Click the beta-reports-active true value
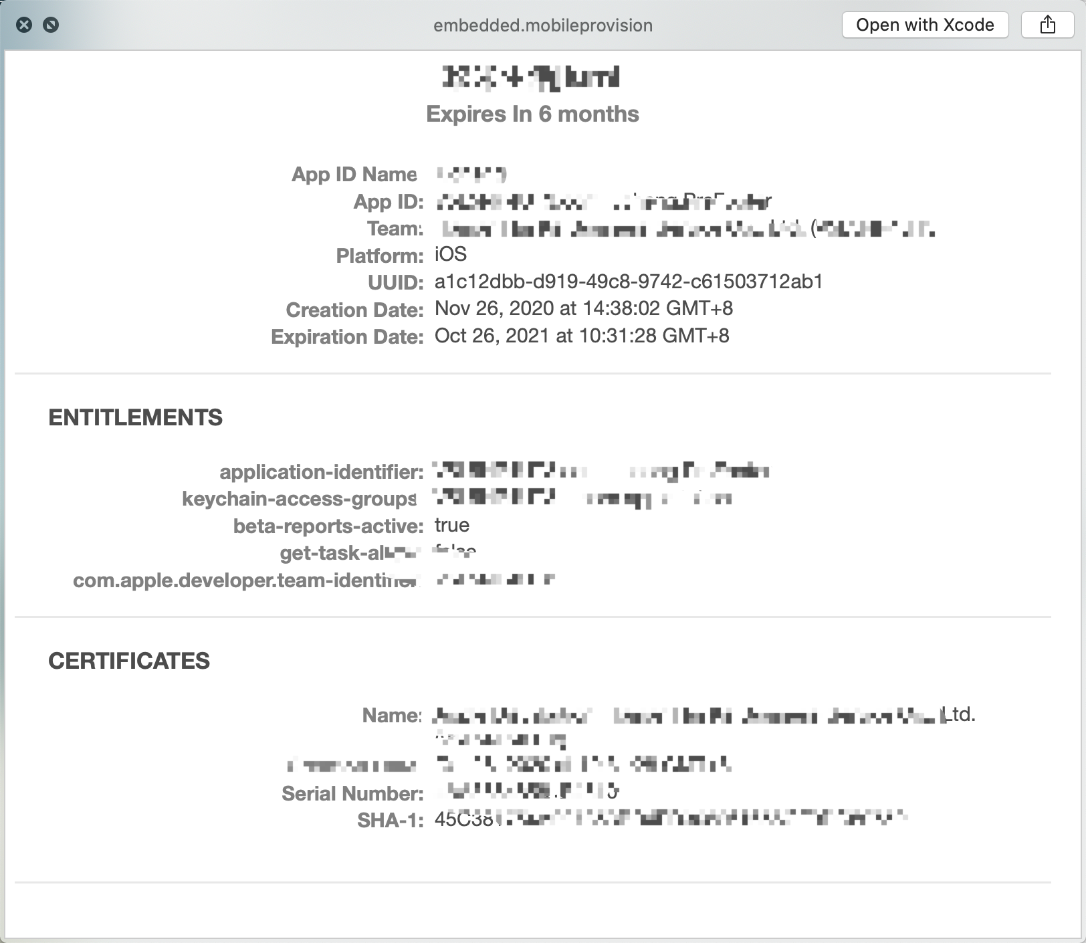The height and width of the screenshot is (943, 1086). pos(451,525)
